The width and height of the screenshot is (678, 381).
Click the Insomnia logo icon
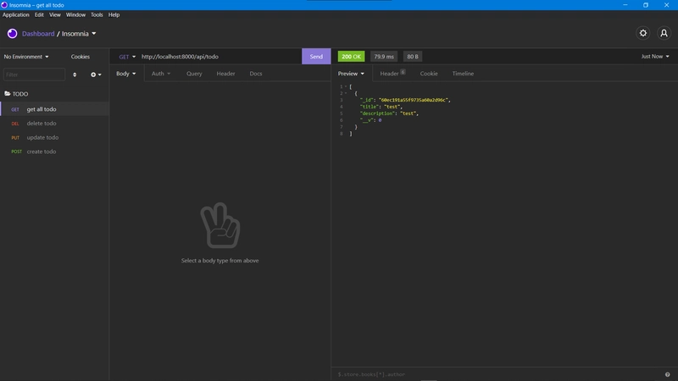pos(12,33)
